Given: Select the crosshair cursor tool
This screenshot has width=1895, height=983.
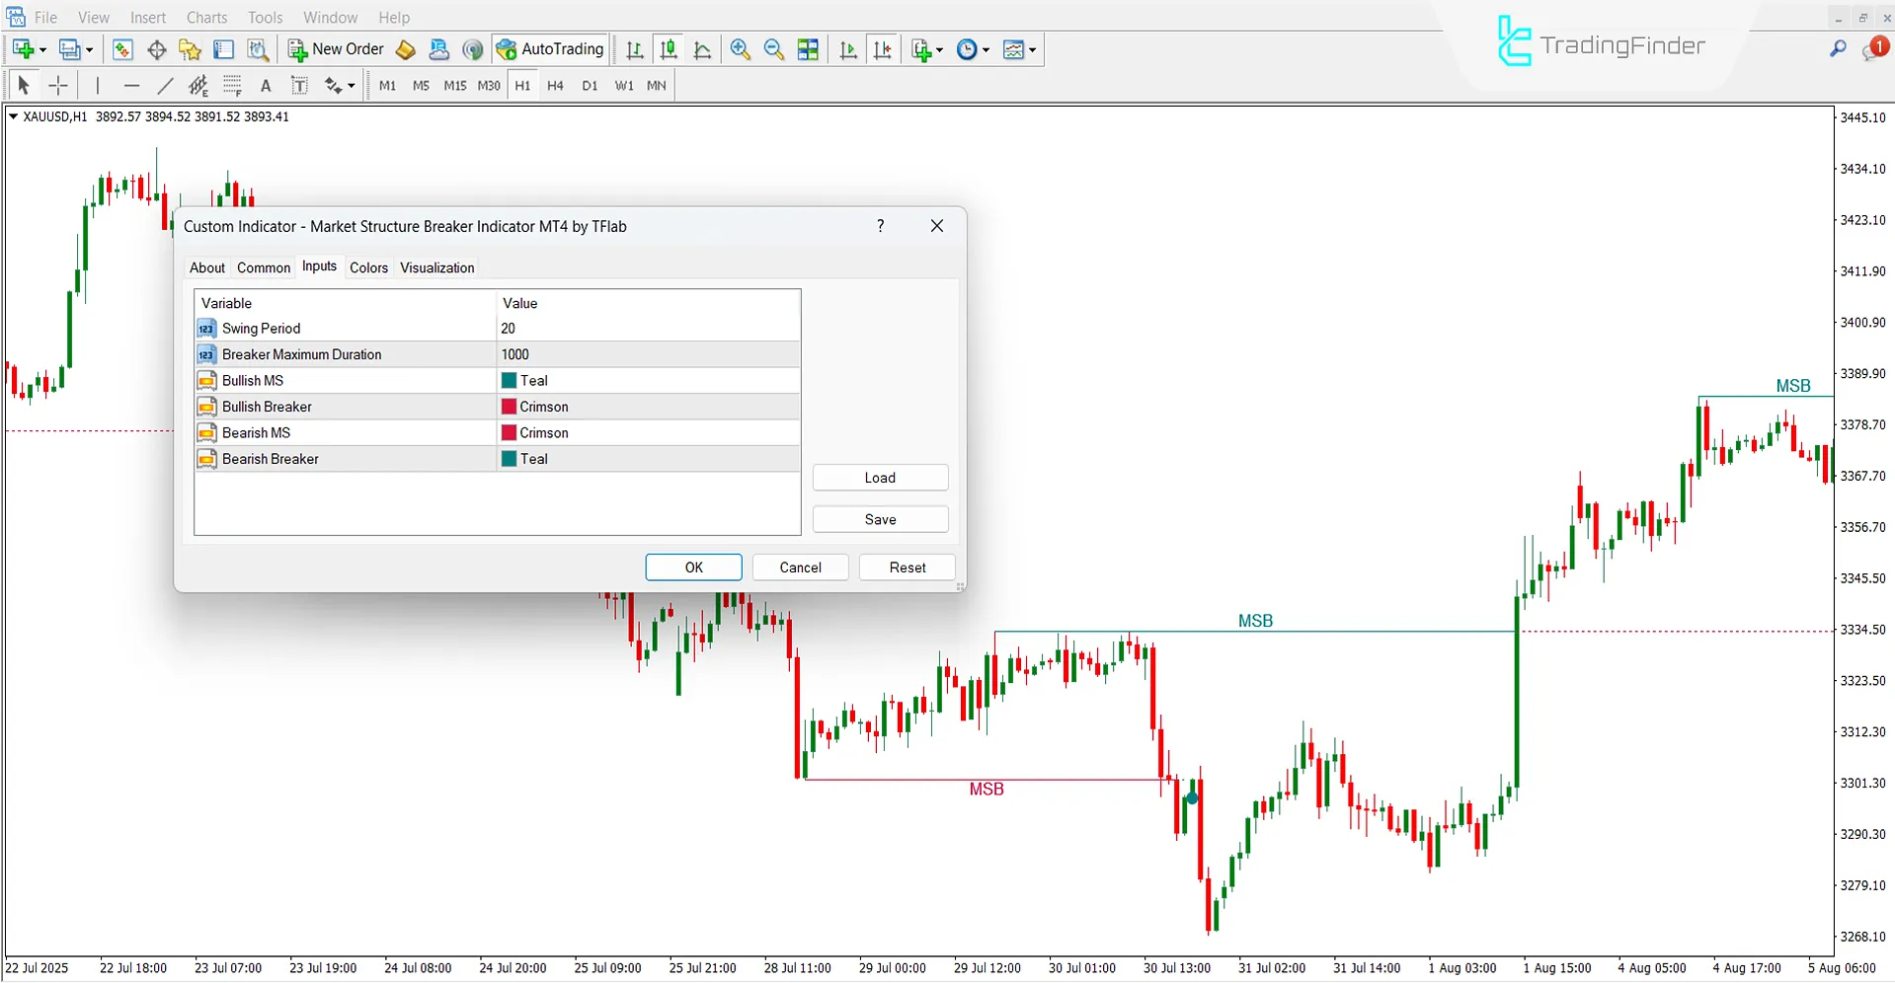Looking at the screenshot, I should pyautogui.click(x=58, y=86).
